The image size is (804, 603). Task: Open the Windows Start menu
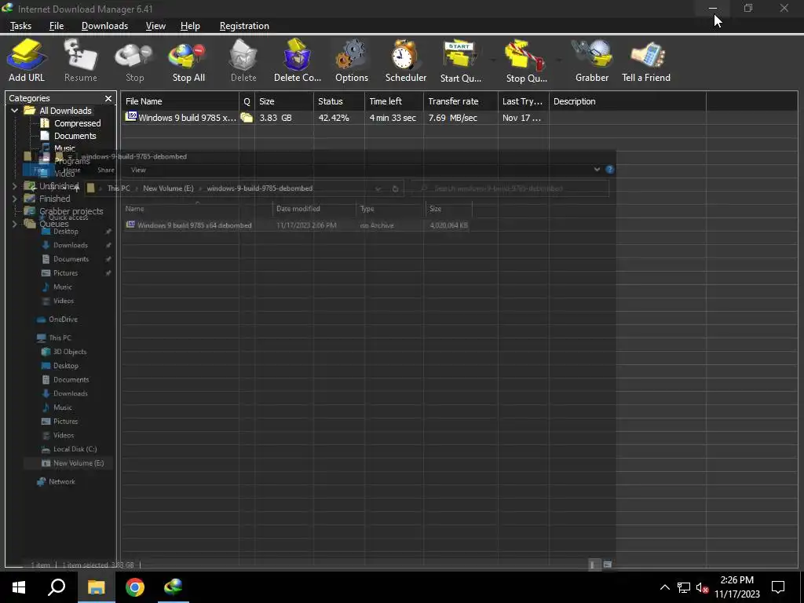[x=19, y=587]
